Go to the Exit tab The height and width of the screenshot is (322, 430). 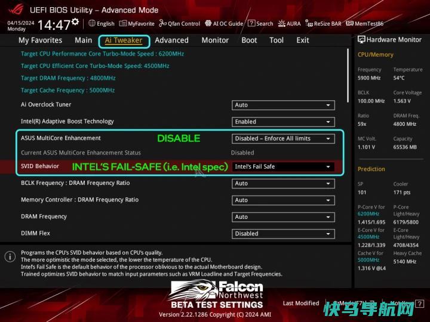303,41
